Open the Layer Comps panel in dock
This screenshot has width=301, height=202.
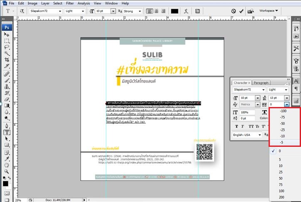(x=296, y=101)
